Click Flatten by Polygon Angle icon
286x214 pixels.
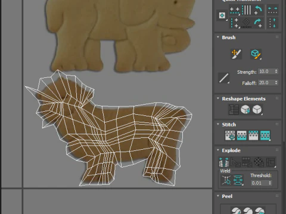click(x=235, y=162)
